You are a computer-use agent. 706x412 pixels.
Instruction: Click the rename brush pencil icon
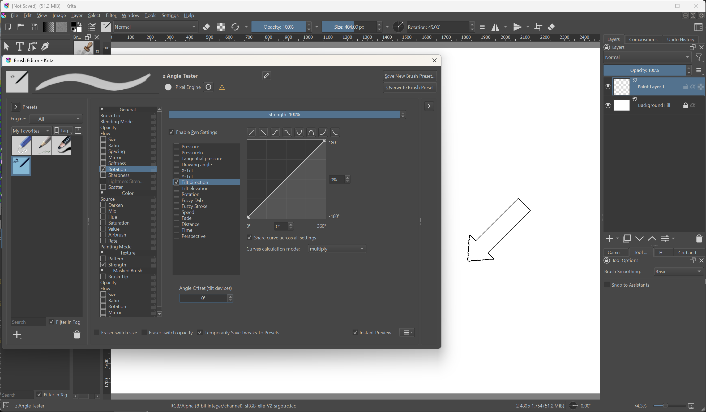266,76
